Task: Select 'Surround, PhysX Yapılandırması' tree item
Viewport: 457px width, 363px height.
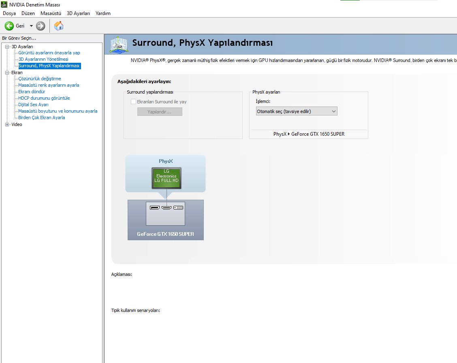Action: (49, 66)
